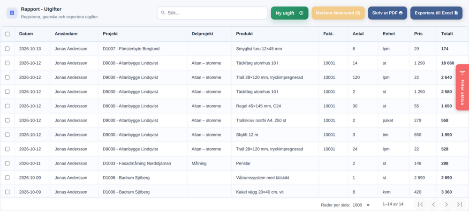Viewport: 469px width, 211px height.
Task: Click the quantity cell 120
Action: (x=356, y=77)
